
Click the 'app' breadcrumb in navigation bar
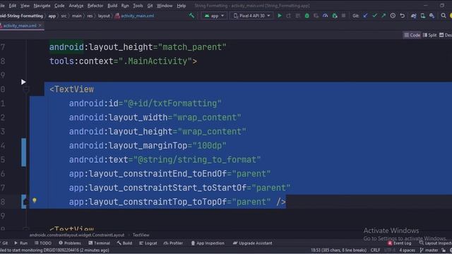(52, 16)
